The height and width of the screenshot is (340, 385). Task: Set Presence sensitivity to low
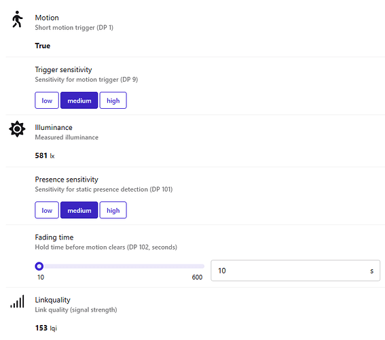click(47, 210)
